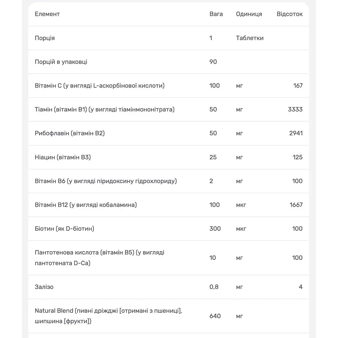The width and height of the screenshot is (338, 338).
Task: Click the 640 weight value
Action: pos(215,316)
